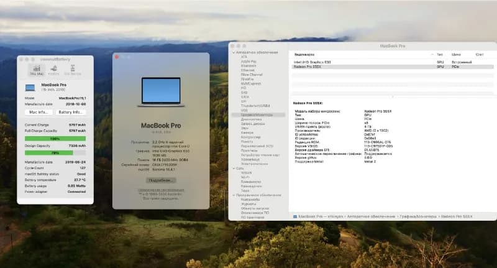Select SPI in the sidebar
Screen dimensions: 497x268
pyautogui.click(x=243, y=101)
